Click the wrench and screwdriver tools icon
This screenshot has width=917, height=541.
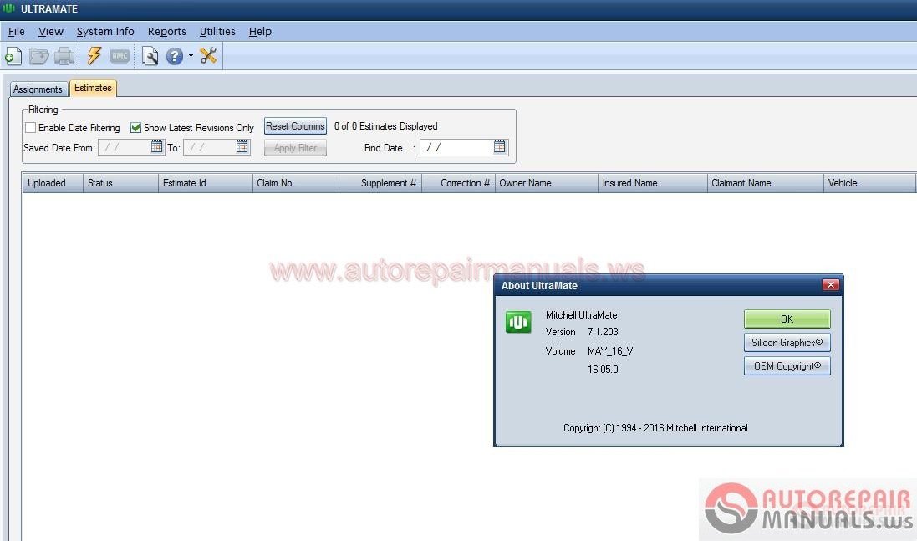tap(207, 55)
